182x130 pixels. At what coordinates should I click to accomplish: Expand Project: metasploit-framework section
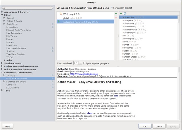[2, 66]
